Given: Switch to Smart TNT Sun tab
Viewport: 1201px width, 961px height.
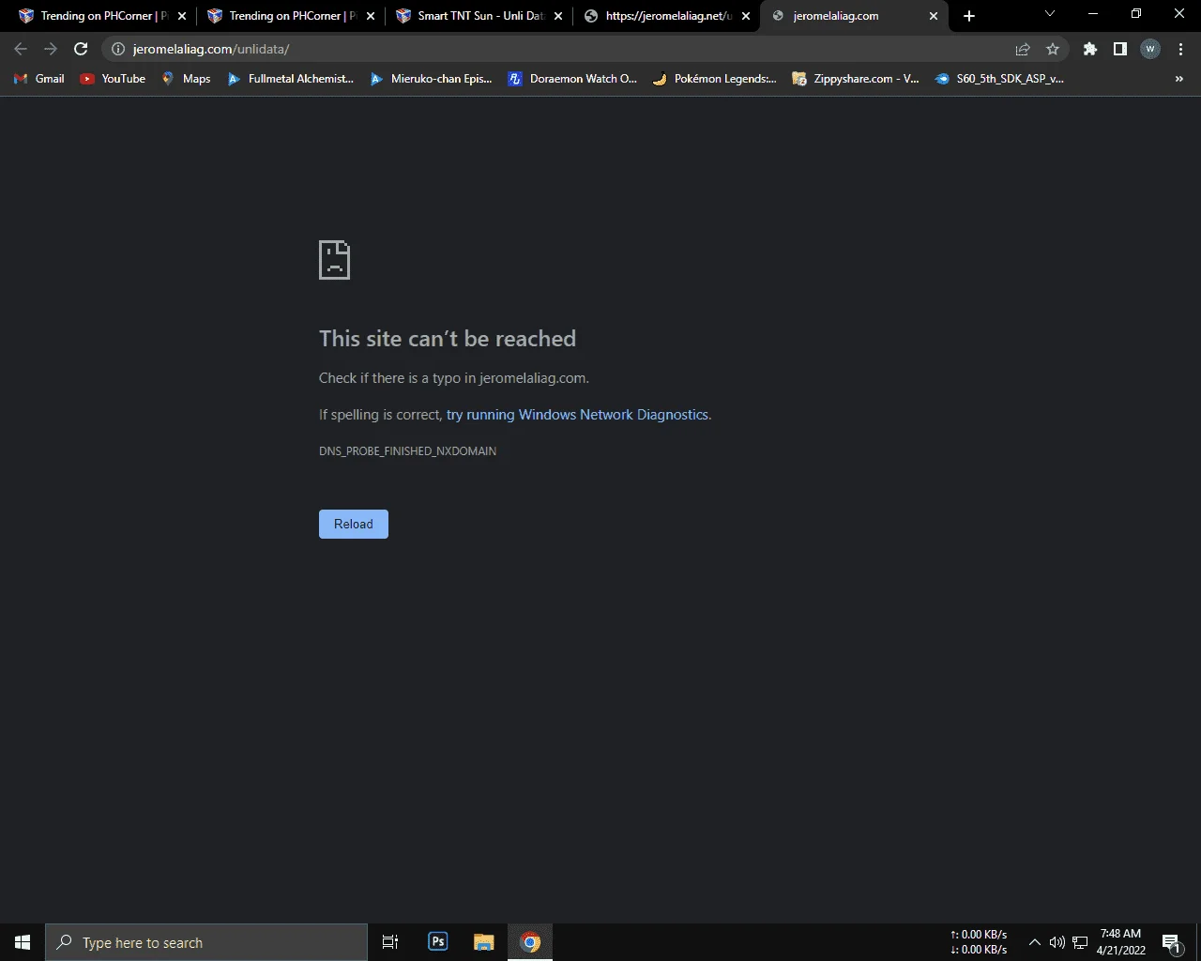Looking at the screenshot, I should point(479,16).
